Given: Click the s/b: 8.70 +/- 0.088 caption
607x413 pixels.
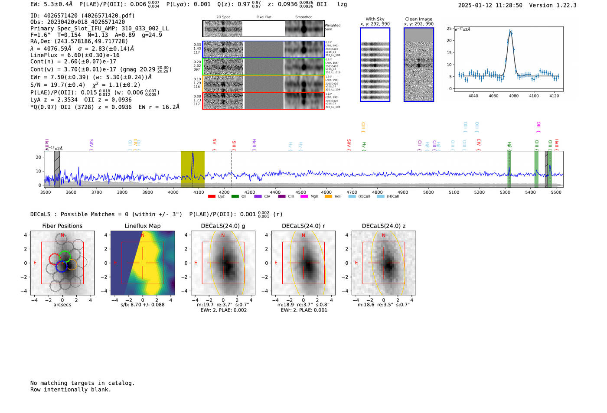Looking at the screenshot, I should (x=143, y=305).
